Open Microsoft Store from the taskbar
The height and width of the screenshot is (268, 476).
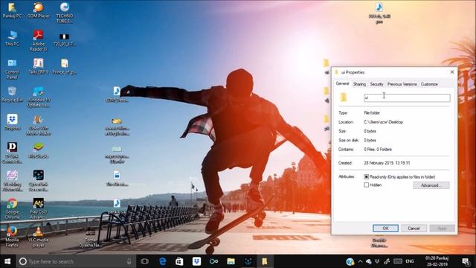(x=179, y=261)
